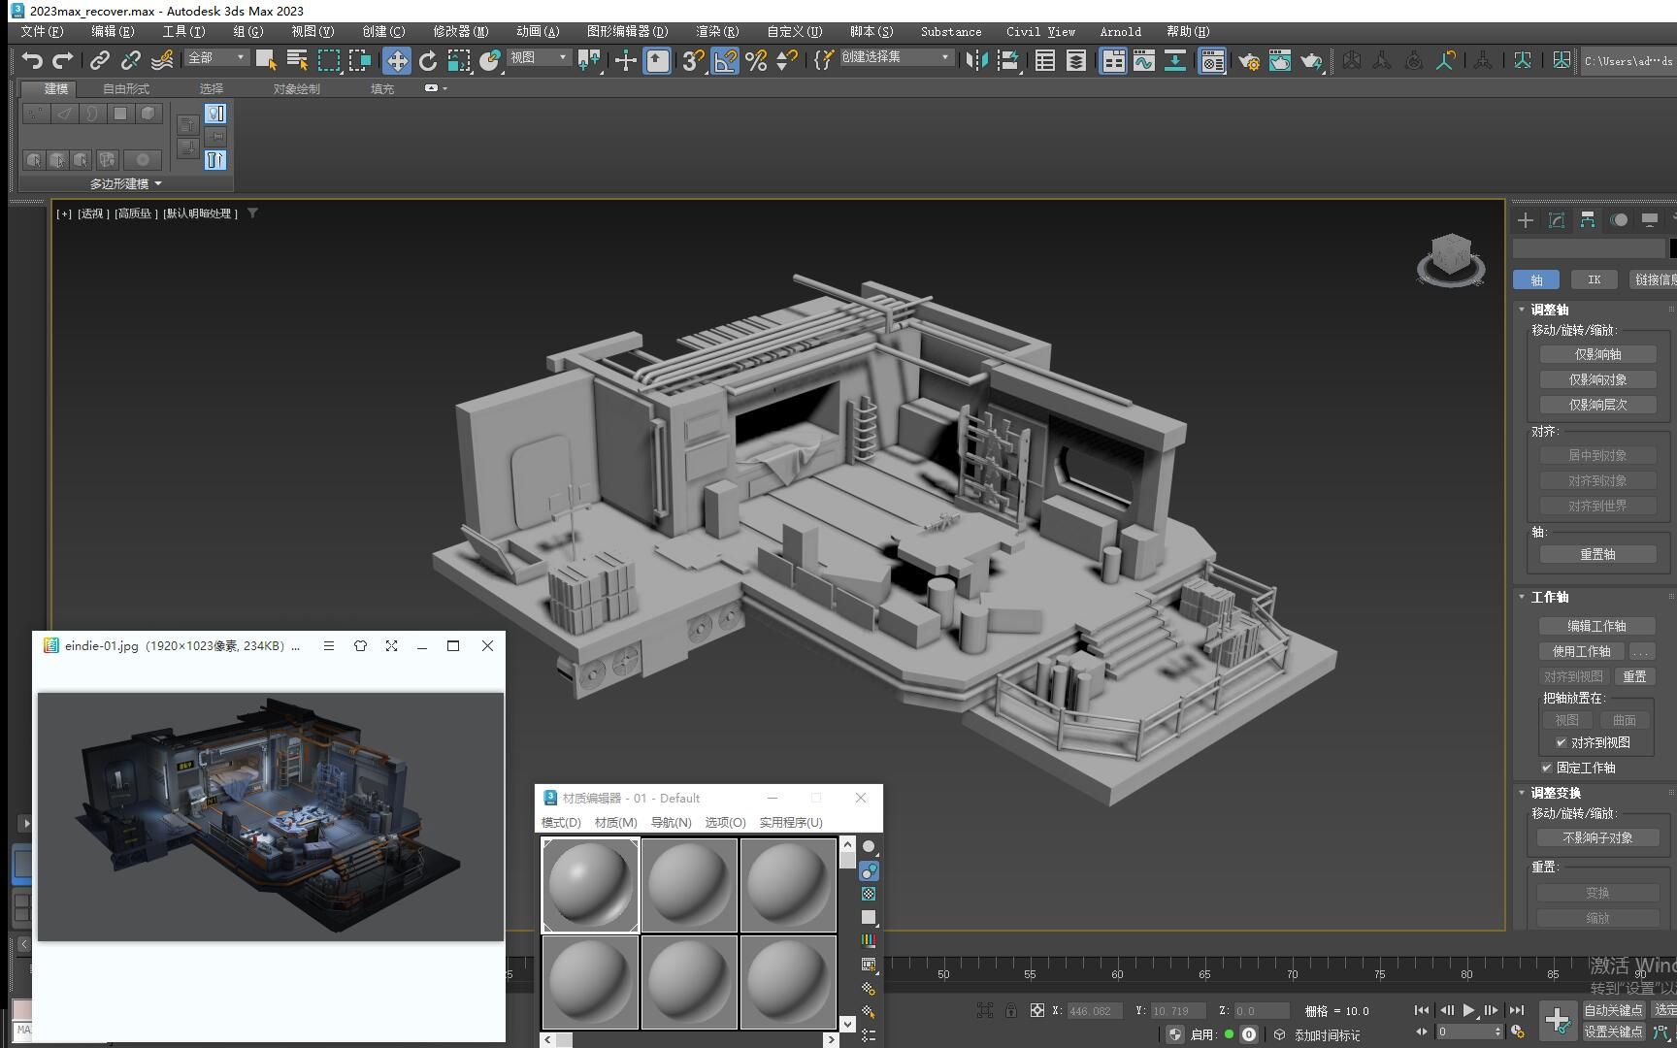Activate the Select and Rotate tool

[x=428, y=60]
